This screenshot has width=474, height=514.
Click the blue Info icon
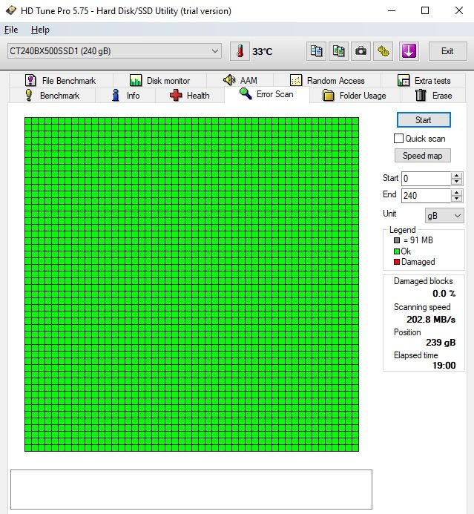(116, 95)
